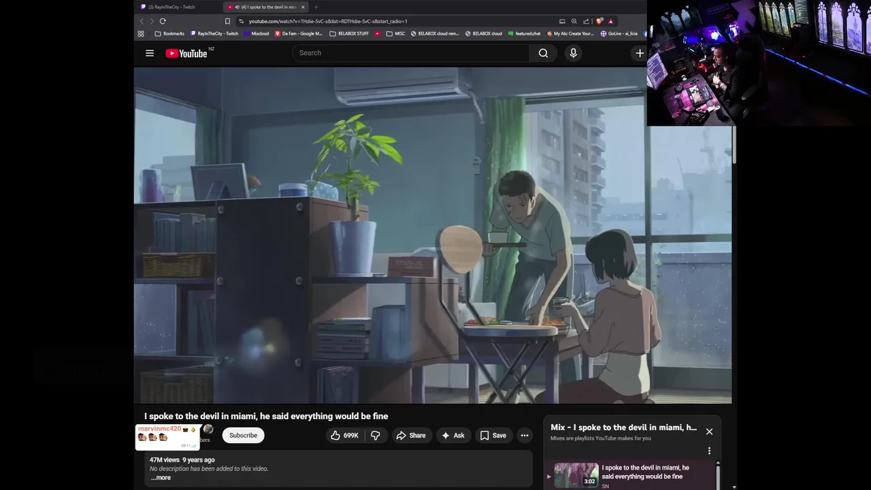Viewport: 871px width, 490px height.
Task: Open the featured.chat bookmark
Action: (x=525, y=33)
